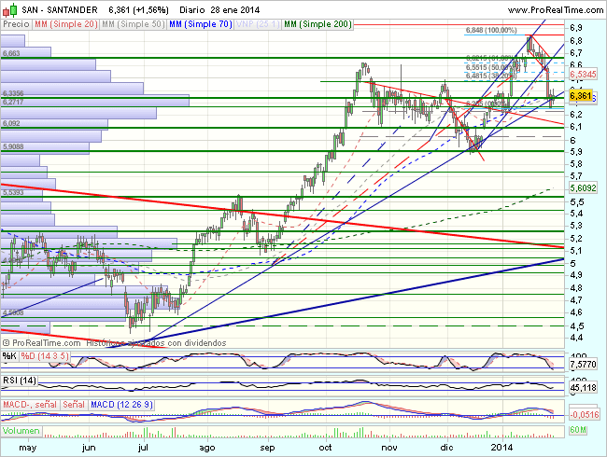Click the 4,7 price axis value
The image size is (607, 457).
click(x=576, y=299)
